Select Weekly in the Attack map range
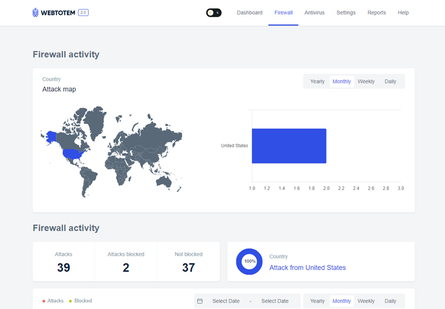The image size is (445, 309). click(366, 82)
